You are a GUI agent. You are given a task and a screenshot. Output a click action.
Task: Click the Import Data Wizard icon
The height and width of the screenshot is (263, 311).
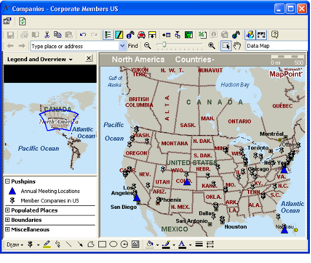[166, 35]
